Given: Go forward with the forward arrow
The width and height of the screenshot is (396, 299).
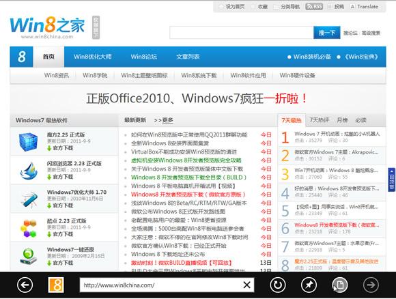Looking at the screenshot, I should (371, 285).
